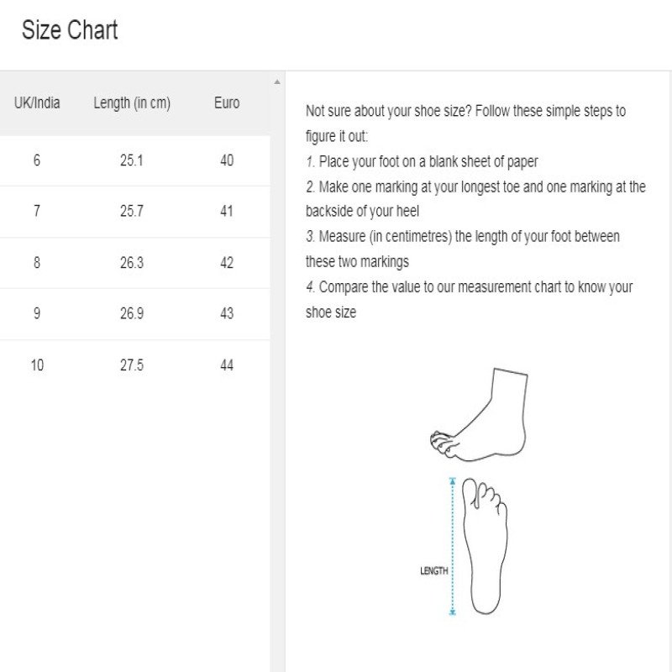Click the Size Chart heading

pyautogui.click(x=70, y=31)
